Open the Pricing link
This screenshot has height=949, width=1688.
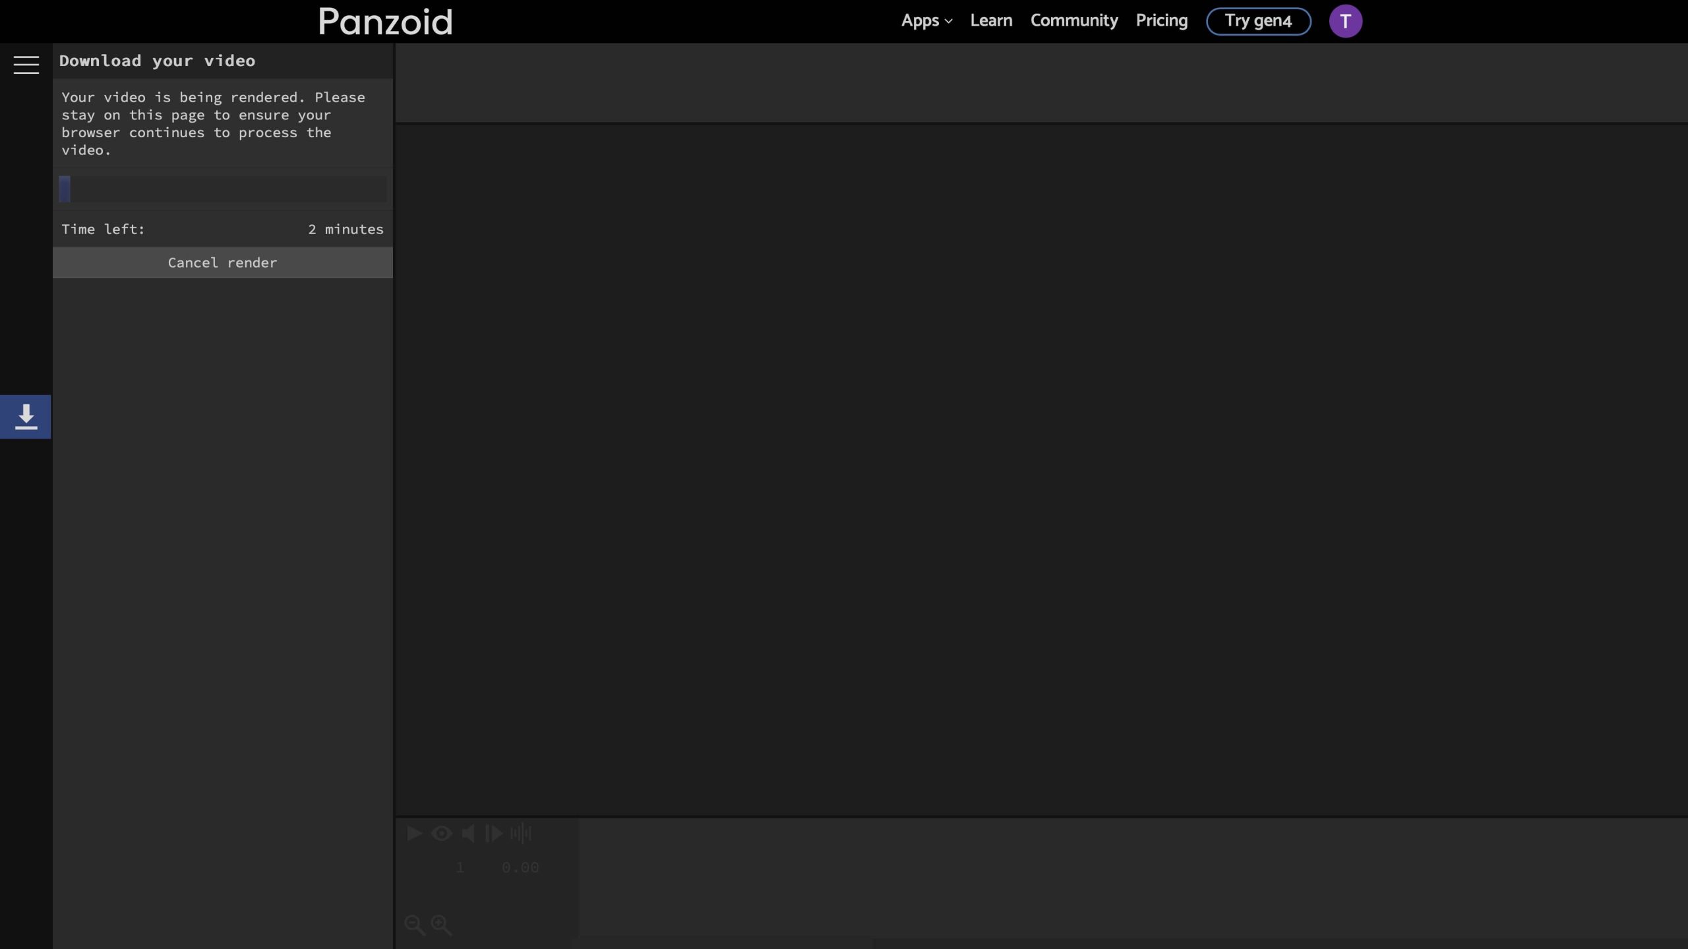click(1161, 21)
